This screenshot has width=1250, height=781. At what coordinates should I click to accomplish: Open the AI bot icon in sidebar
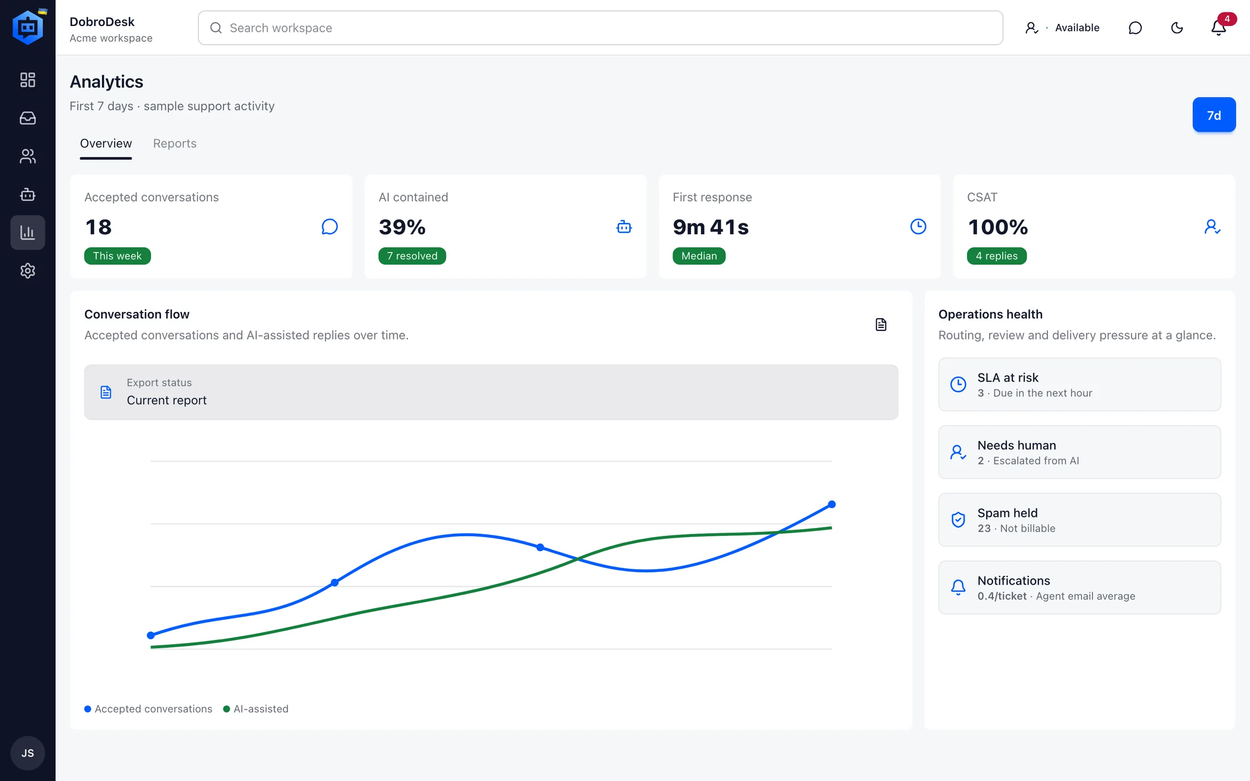tap(28, 194)
